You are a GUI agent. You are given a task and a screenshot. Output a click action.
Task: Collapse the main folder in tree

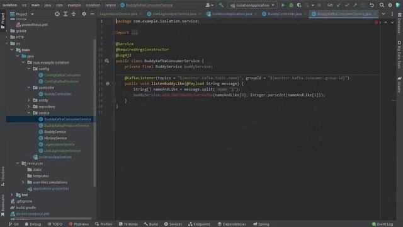point(12,50)
